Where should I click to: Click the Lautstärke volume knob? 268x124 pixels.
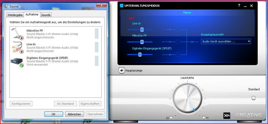click(188, 98)
